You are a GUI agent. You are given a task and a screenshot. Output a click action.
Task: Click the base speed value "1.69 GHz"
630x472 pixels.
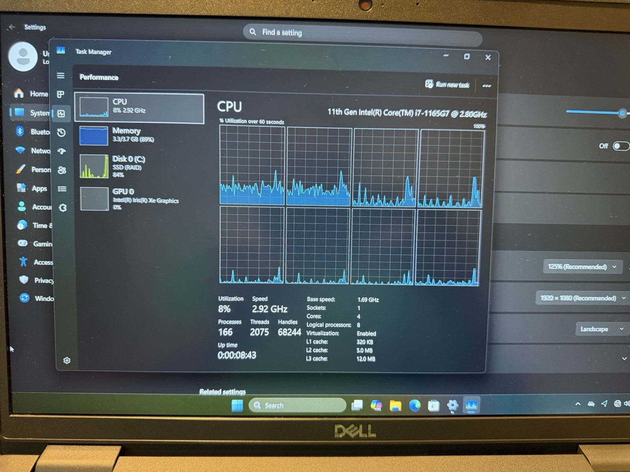point(368,300)
